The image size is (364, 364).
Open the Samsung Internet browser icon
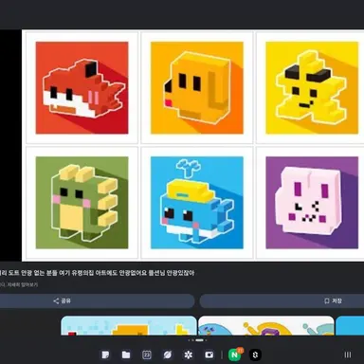tap(168, 355)
